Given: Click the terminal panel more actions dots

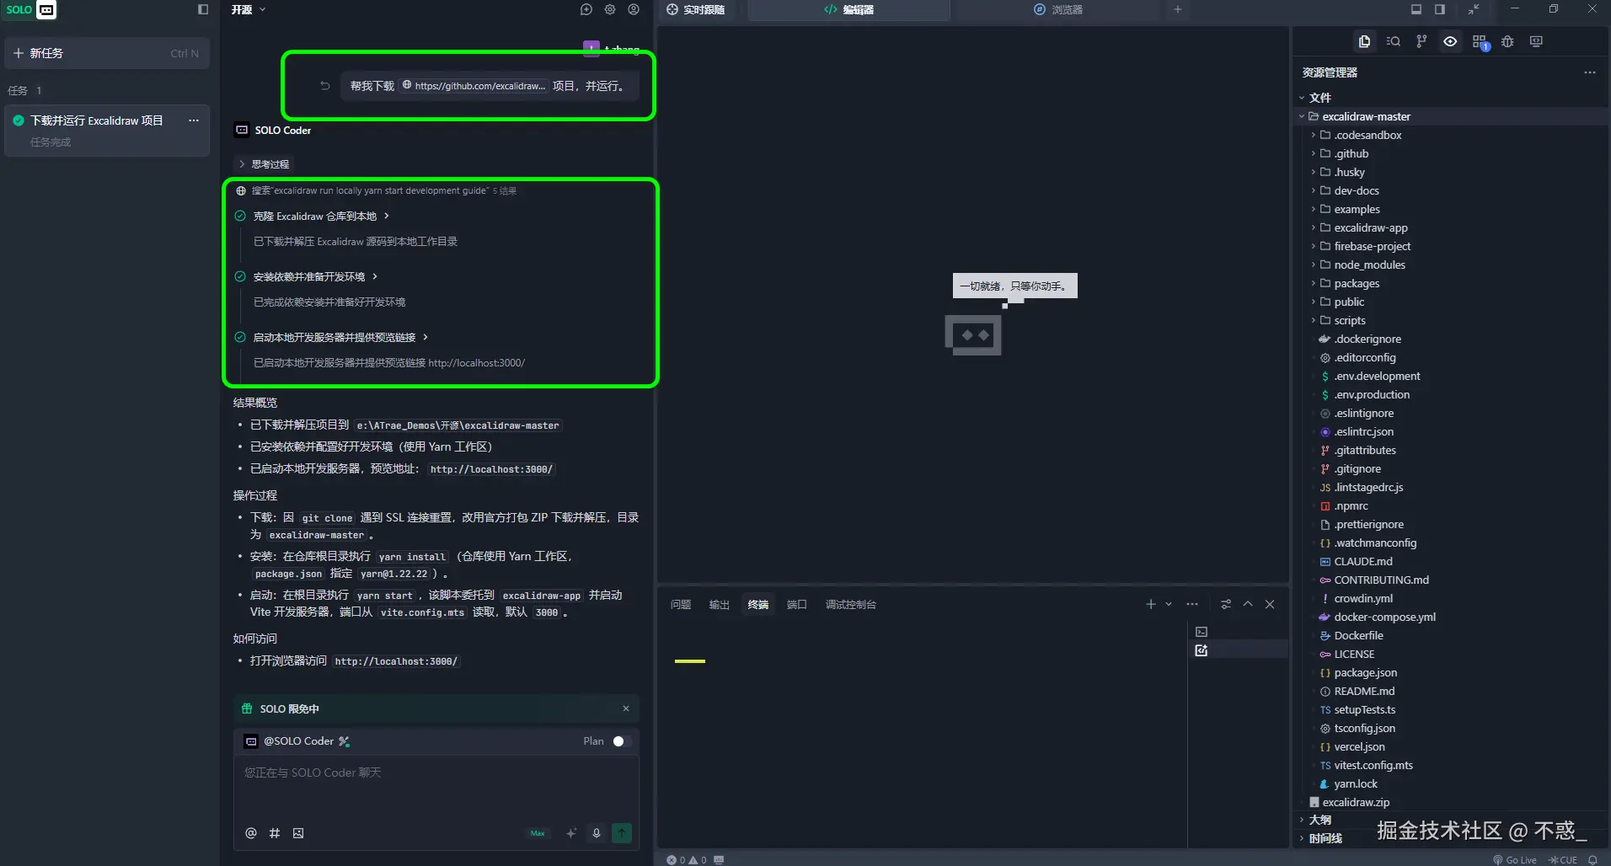Looking at the screenshot, I should point(1192,604).
